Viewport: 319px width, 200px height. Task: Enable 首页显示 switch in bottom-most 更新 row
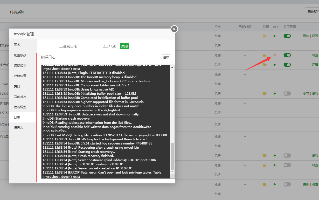coord(287,184)
